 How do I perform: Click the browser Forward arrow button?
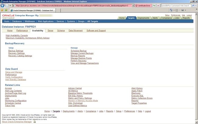pyautogui.click(x=7, y=5)
